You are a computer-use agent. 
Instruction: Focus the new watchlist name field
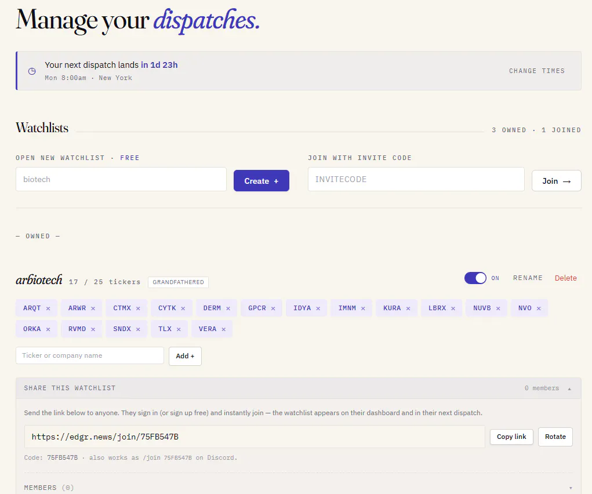121,179
